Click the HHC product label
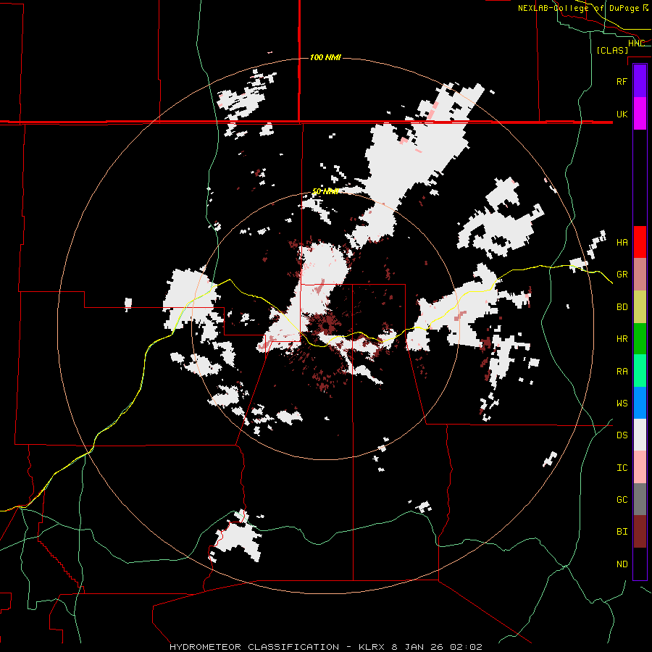This screenshot has height=652, width=652. tap(636, 43)
